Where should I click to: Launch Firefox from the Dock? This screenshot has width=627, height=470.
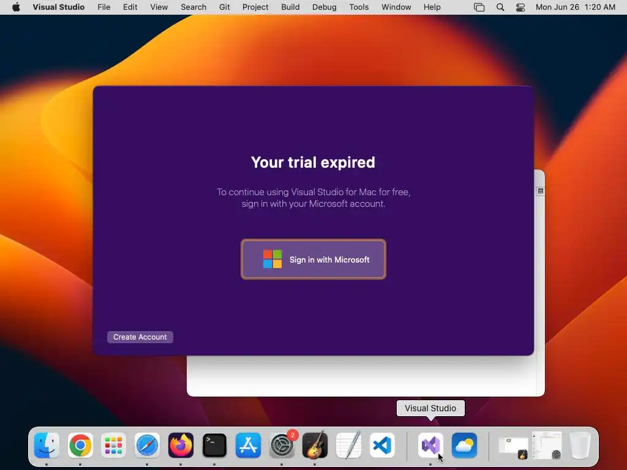(x=181, y=446)
